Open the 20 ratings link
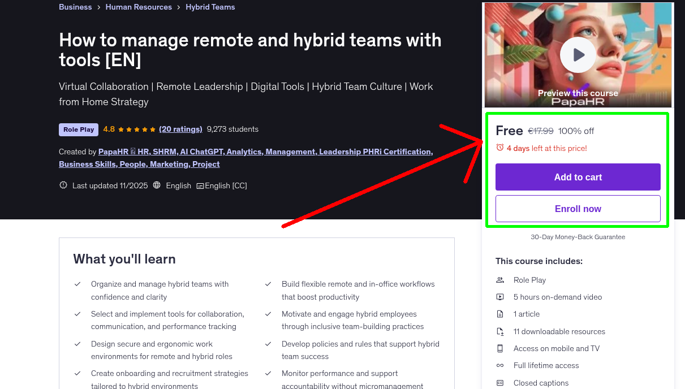This screenshot has height=389, width=685. (181, 129)
